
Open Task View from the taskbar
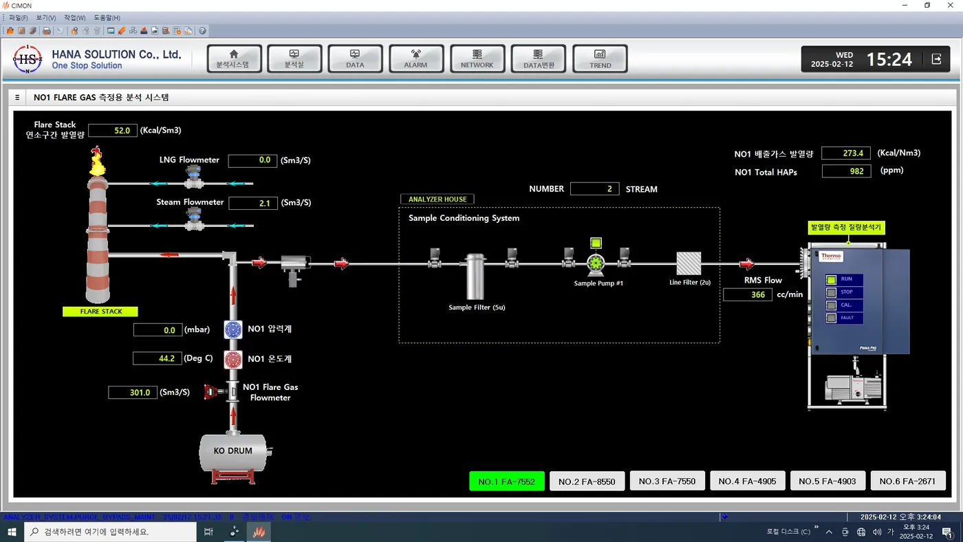pos(208,532)
